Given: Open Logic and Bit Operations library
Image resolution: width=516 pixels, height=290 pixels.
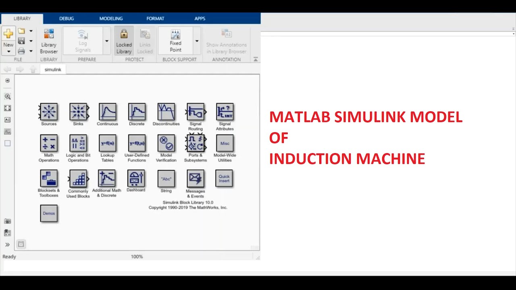Looking at the screenshot, I should (78, 143).
